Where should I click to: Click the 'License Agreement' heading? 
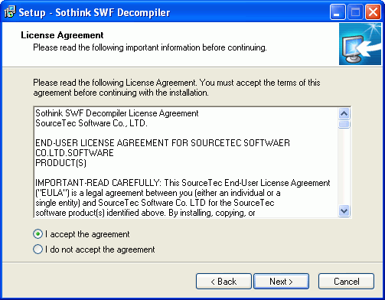[62, 35]
